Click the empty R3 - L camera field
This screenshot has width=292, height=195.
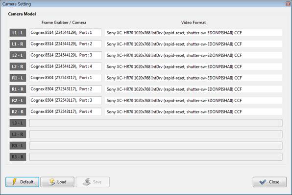click(x=156, y=146)
